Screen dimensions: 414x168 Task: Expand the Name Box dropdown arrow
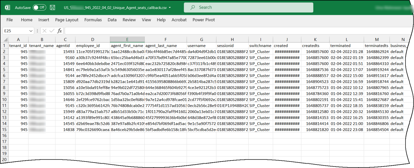[31, 31]
